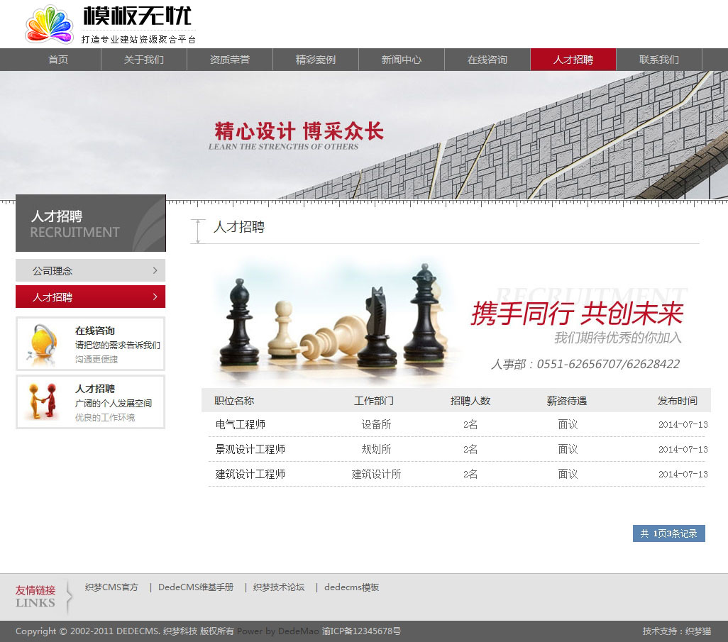Open the DedeCMS维基手册 footer link
Viewport: 728px width, 642px height.
196,587
